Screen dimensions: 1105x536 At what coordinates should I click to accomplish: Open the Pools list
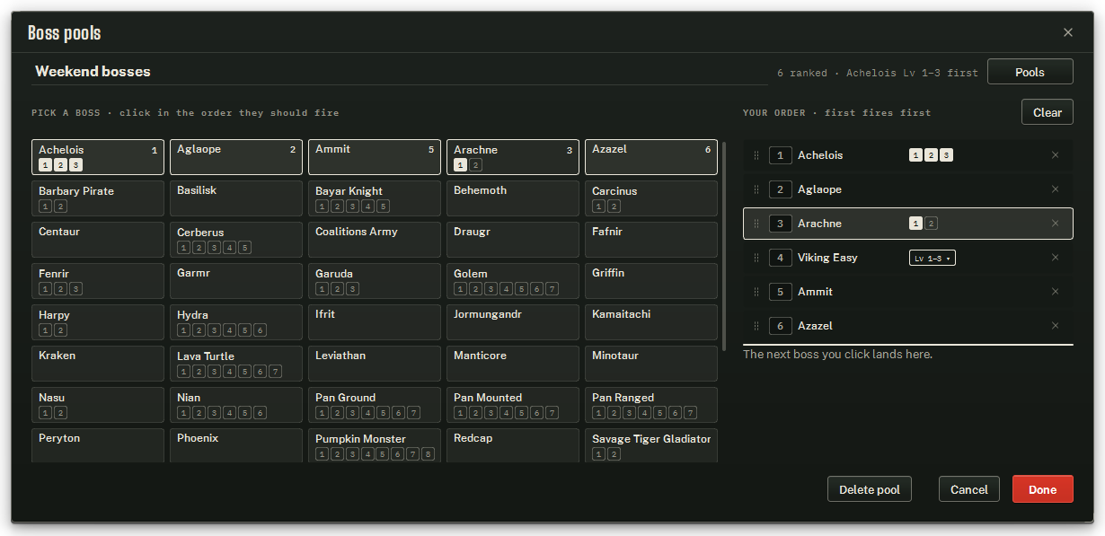(1030, 72)
